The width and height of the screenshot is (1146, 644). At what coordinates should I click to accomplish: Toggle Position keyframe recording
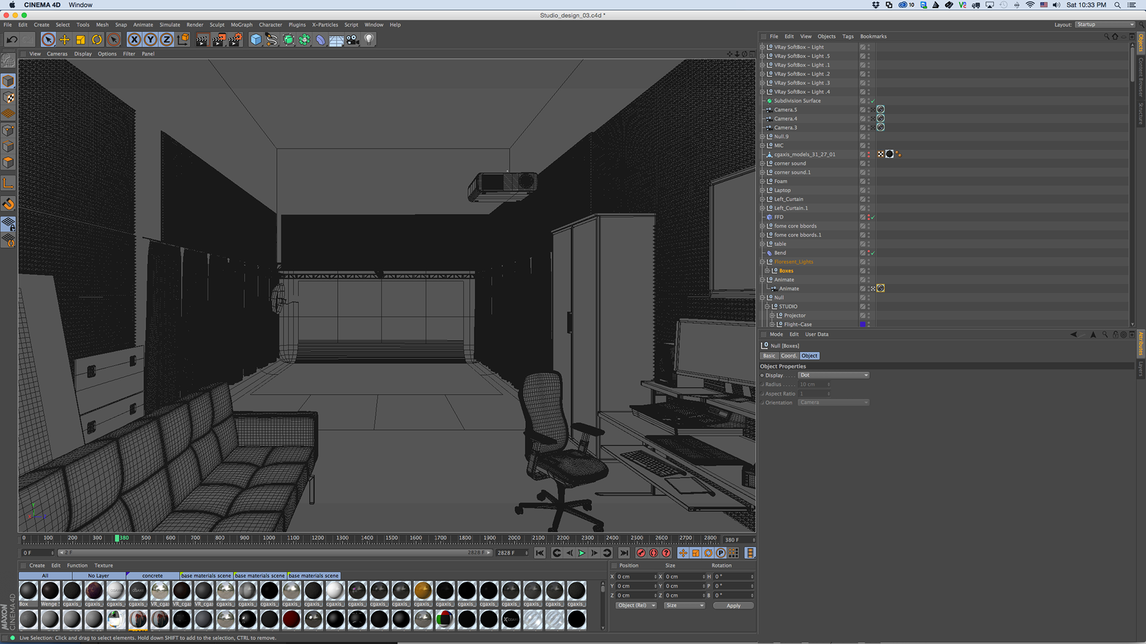(683, 553)
